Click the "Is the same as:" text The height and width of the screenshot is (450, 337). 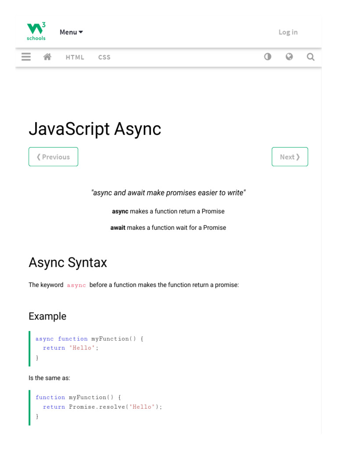click(x=49, y=378)
